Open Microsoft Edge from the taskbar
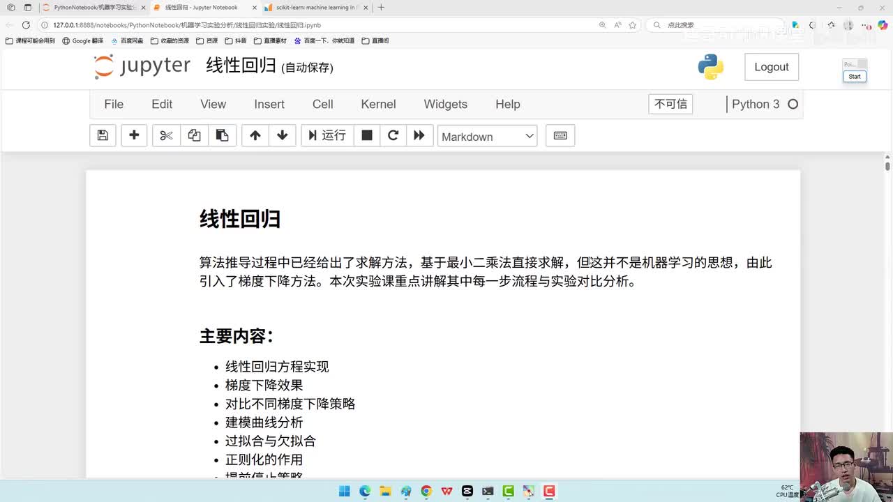This screenshot has height=502, width=893. (x=365, y=491)
